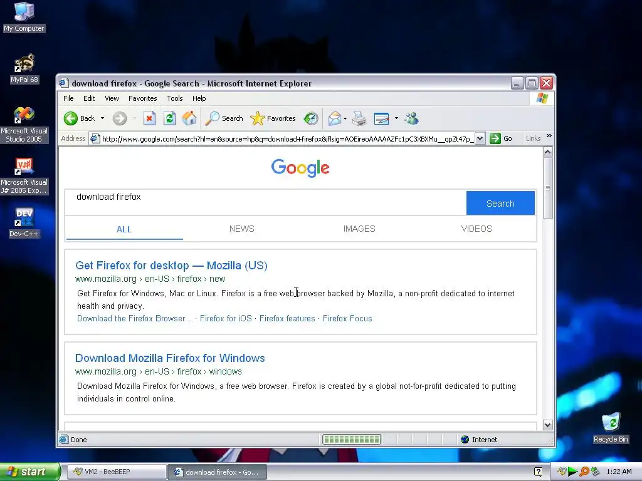Click the blue Search button
Image resolution: width=642 pixels, height=481 pixels.
click(500, 204)
